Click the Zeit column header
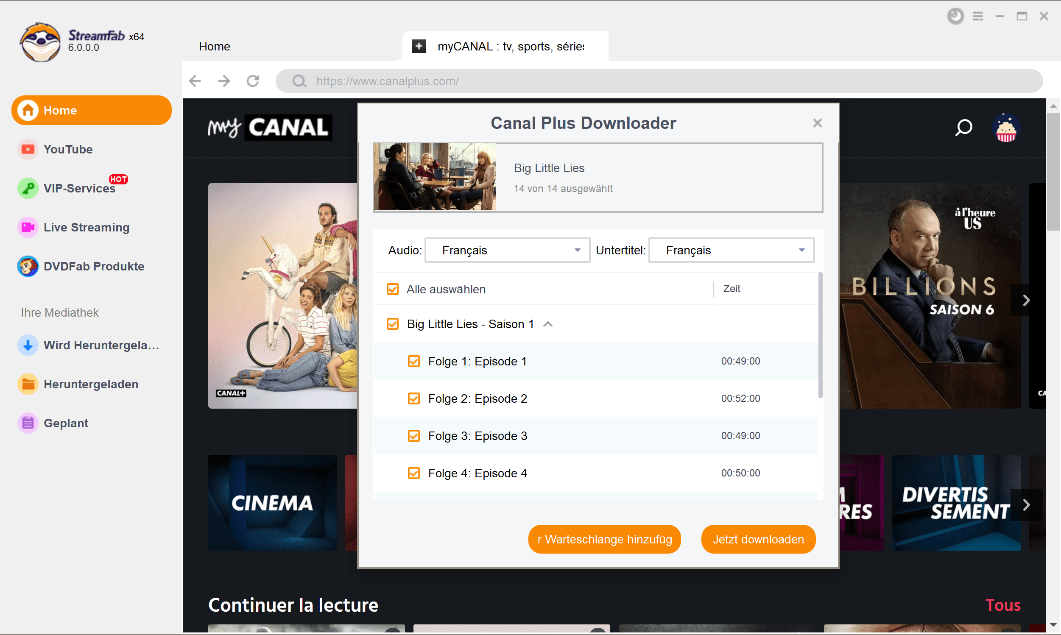 click(x=732, y=289)
